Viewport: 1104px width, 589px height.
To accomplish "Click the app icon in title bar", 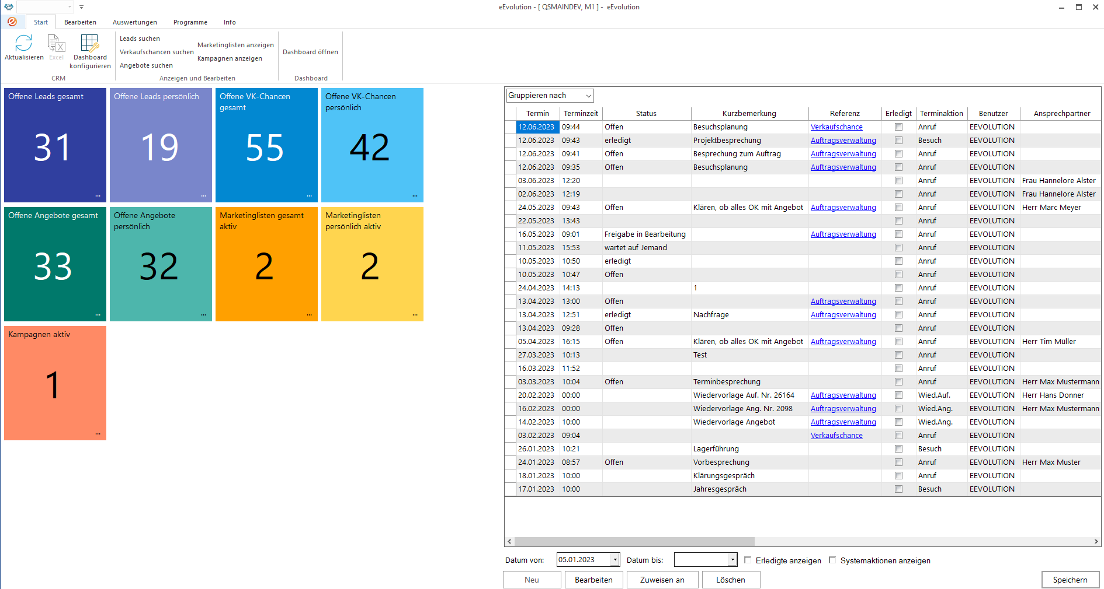I will coord(9,7).
